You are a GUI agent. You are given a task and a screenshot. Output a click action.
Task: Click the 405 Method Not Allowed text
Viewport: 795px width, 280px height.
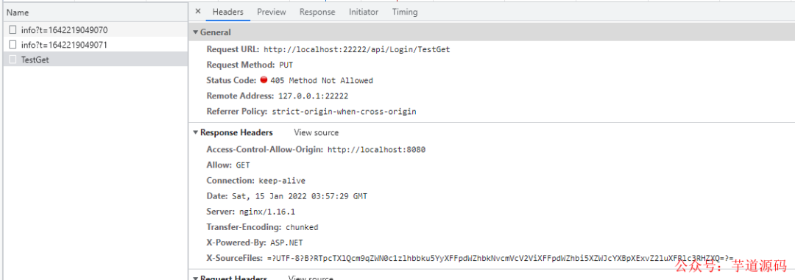[x=322, y=81]
